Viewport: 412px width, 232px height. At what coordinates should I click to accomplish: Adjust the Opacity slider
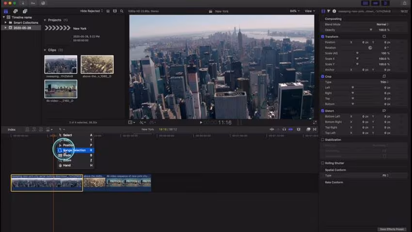371,30
